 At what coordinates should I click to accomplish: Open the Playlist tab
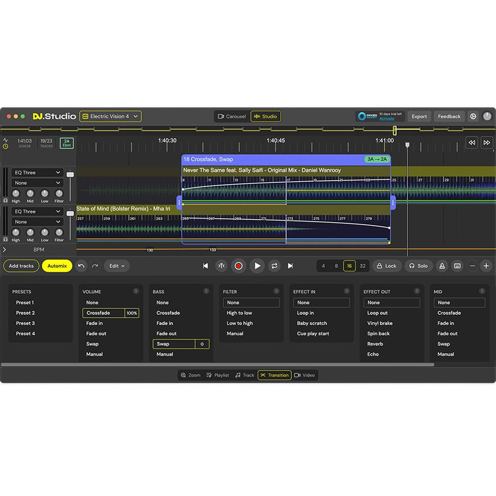click(x=218, y=375)
